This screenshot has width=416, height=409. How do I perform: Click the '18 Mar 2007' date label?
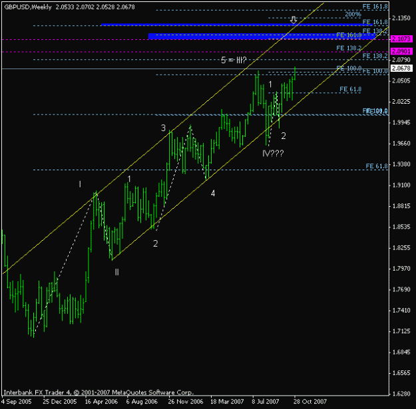point(227,402)
